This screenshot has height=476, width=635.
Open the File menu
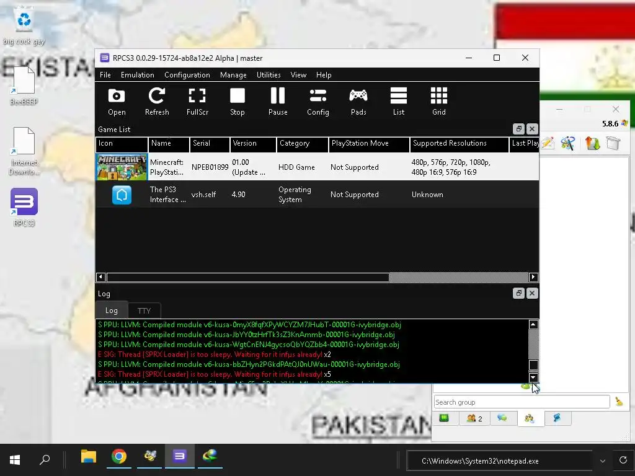click(105, 75)
